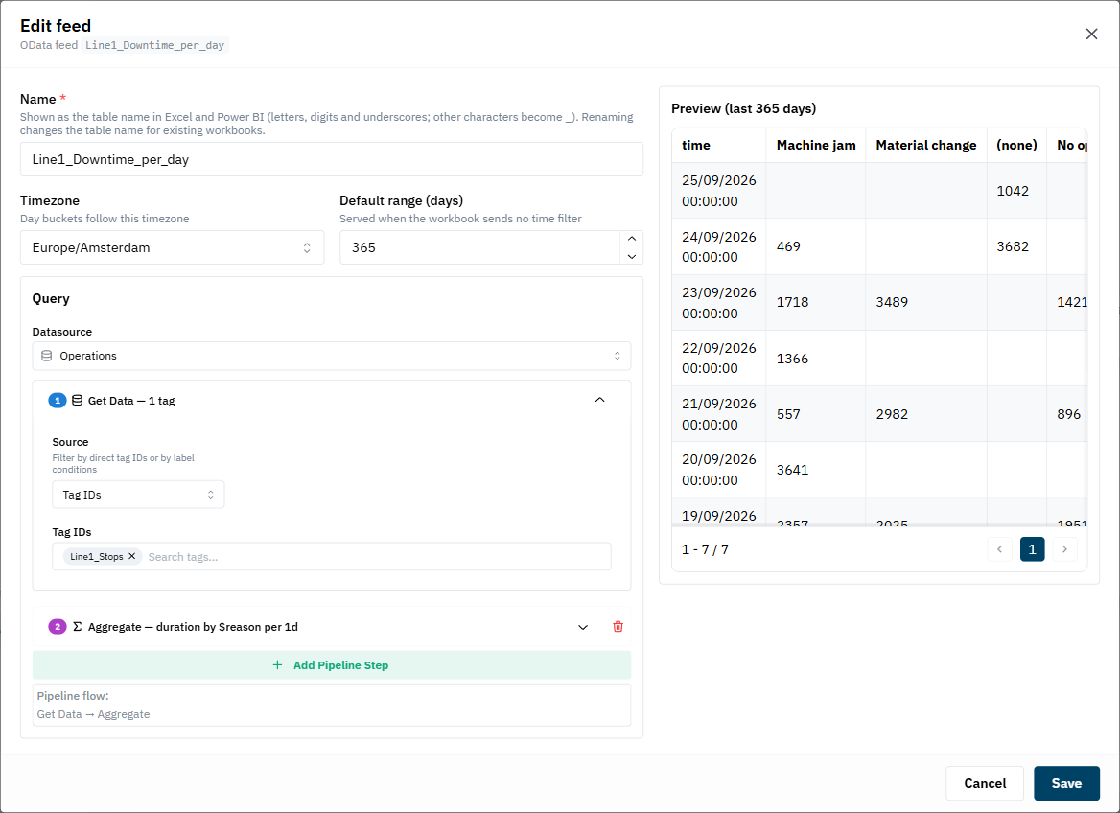This screenshot has height=813, width=1120.
Task: Click the 21/09/2026 time cell
Action: 718,413
